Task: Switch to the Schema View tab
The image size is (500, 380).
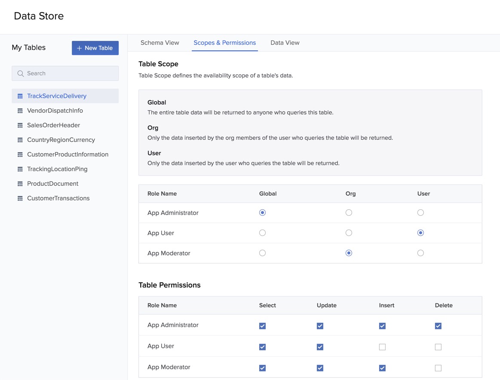Action: pyautogui.click(x=160, y=43)
